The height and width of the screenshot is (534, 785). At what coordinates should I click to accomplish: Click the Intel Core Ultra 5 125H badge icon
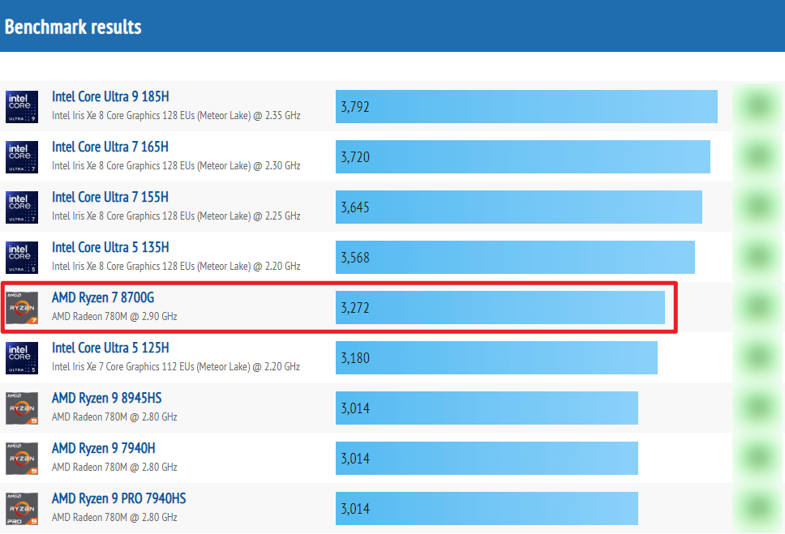22,357
